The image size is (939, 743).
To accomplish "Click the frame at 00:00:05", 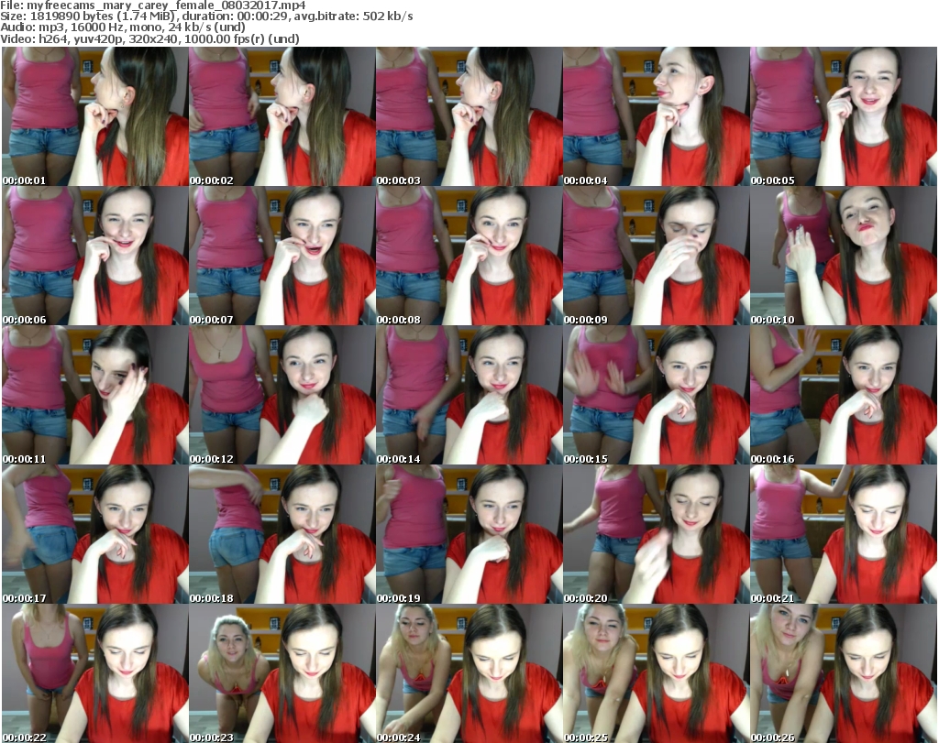I will click(x=844, y=116).
